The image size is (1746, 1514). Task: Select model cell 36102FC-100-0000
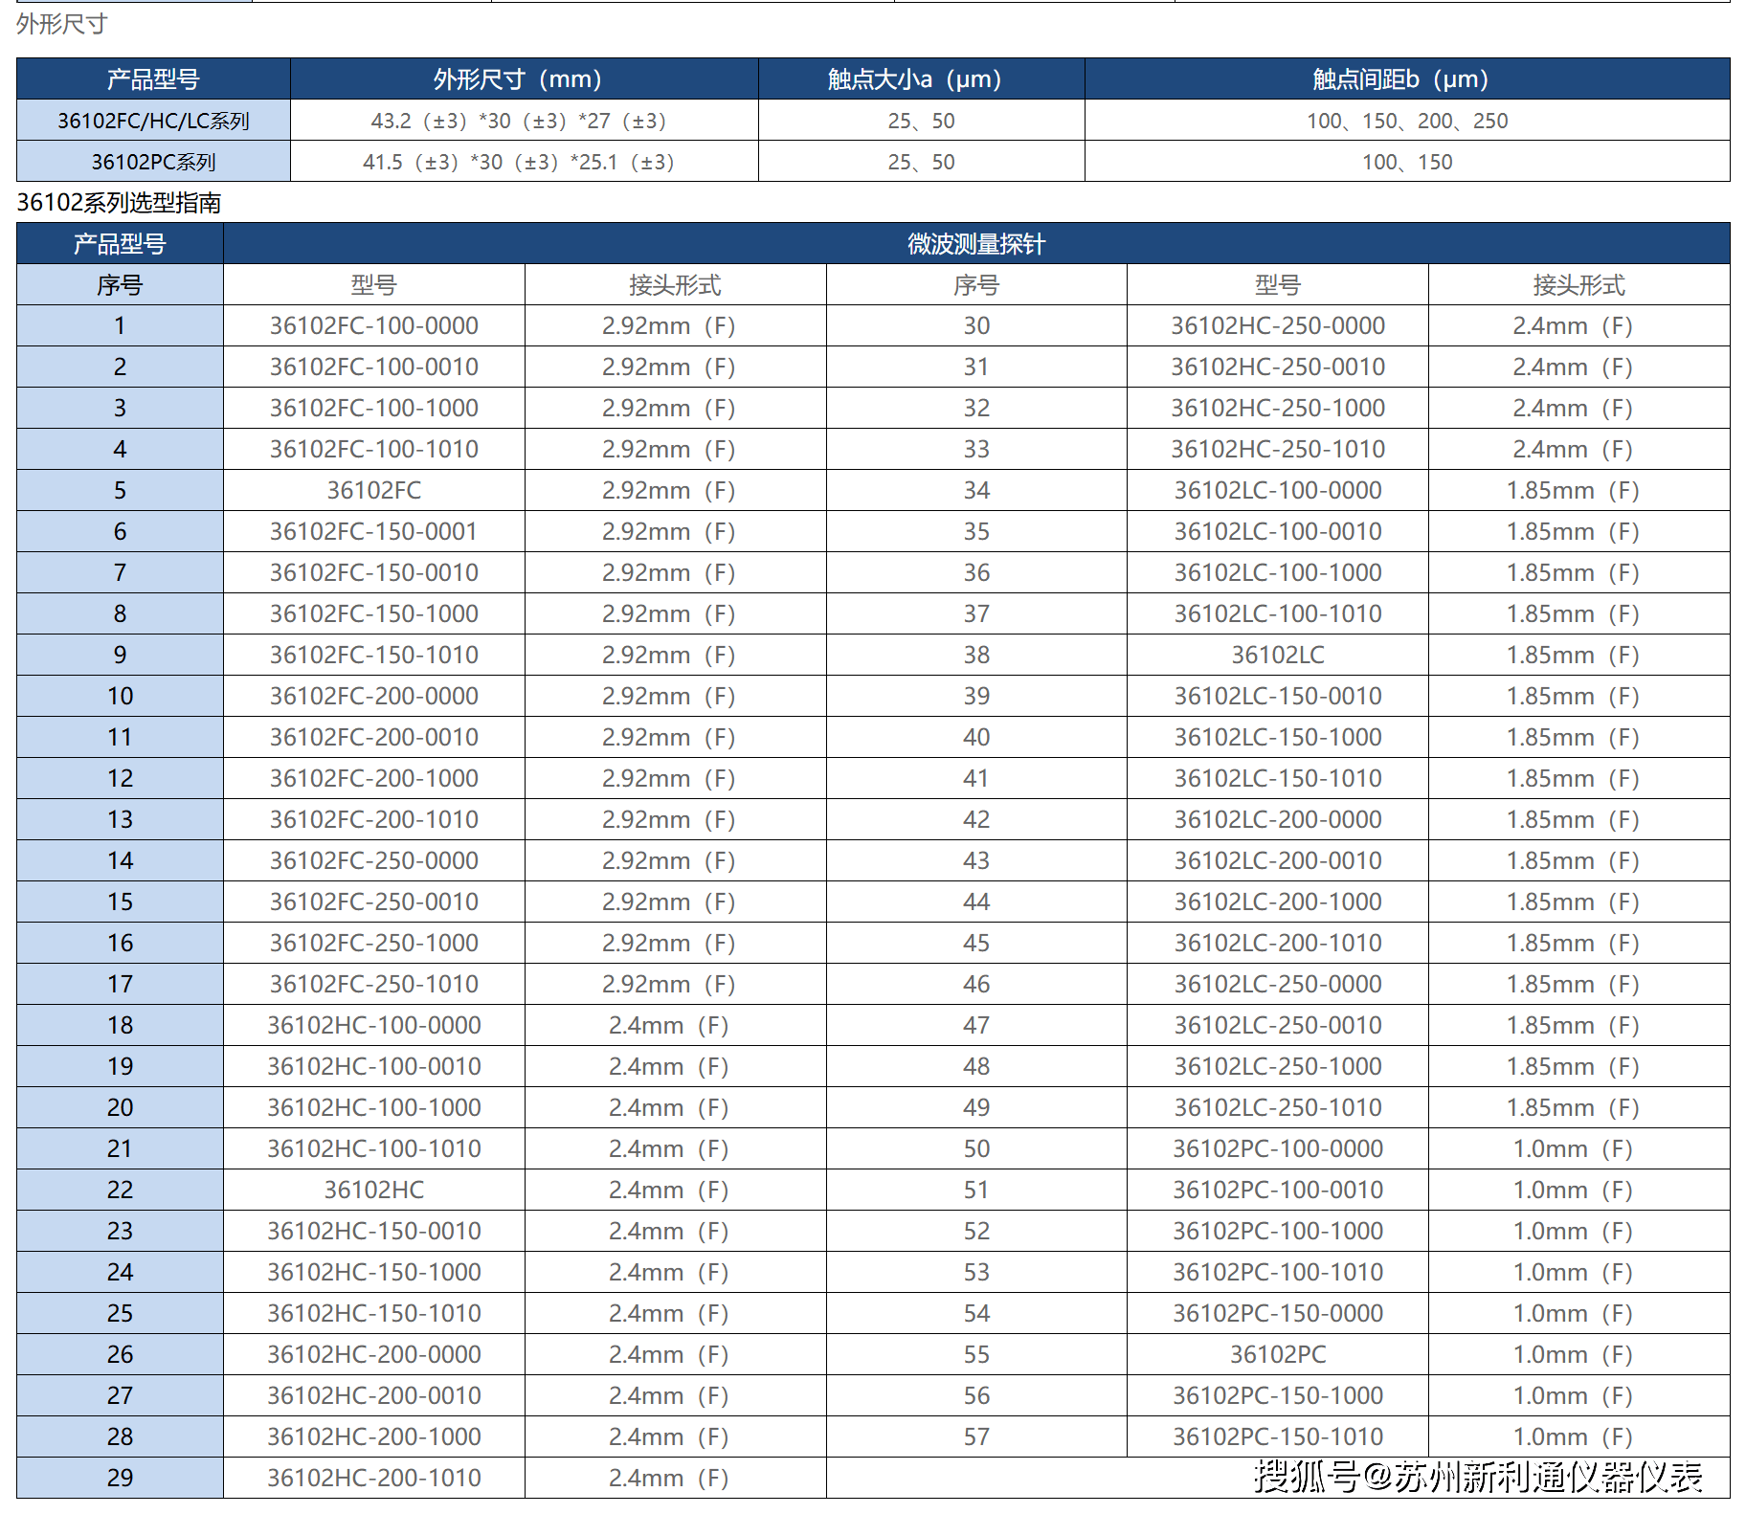coord(373,325)
